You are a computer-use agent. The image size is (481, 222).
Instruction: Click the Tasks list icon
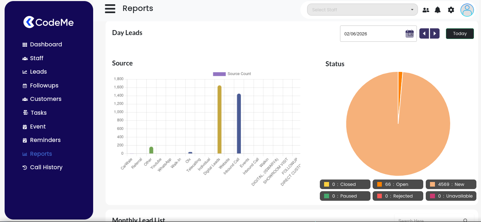[x=26, y=113]
